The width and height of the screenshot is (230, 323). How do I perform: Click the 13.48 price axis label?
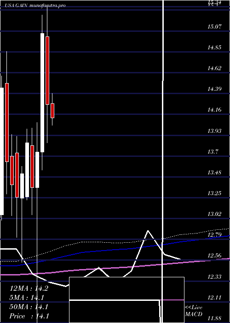pos(215,172)
